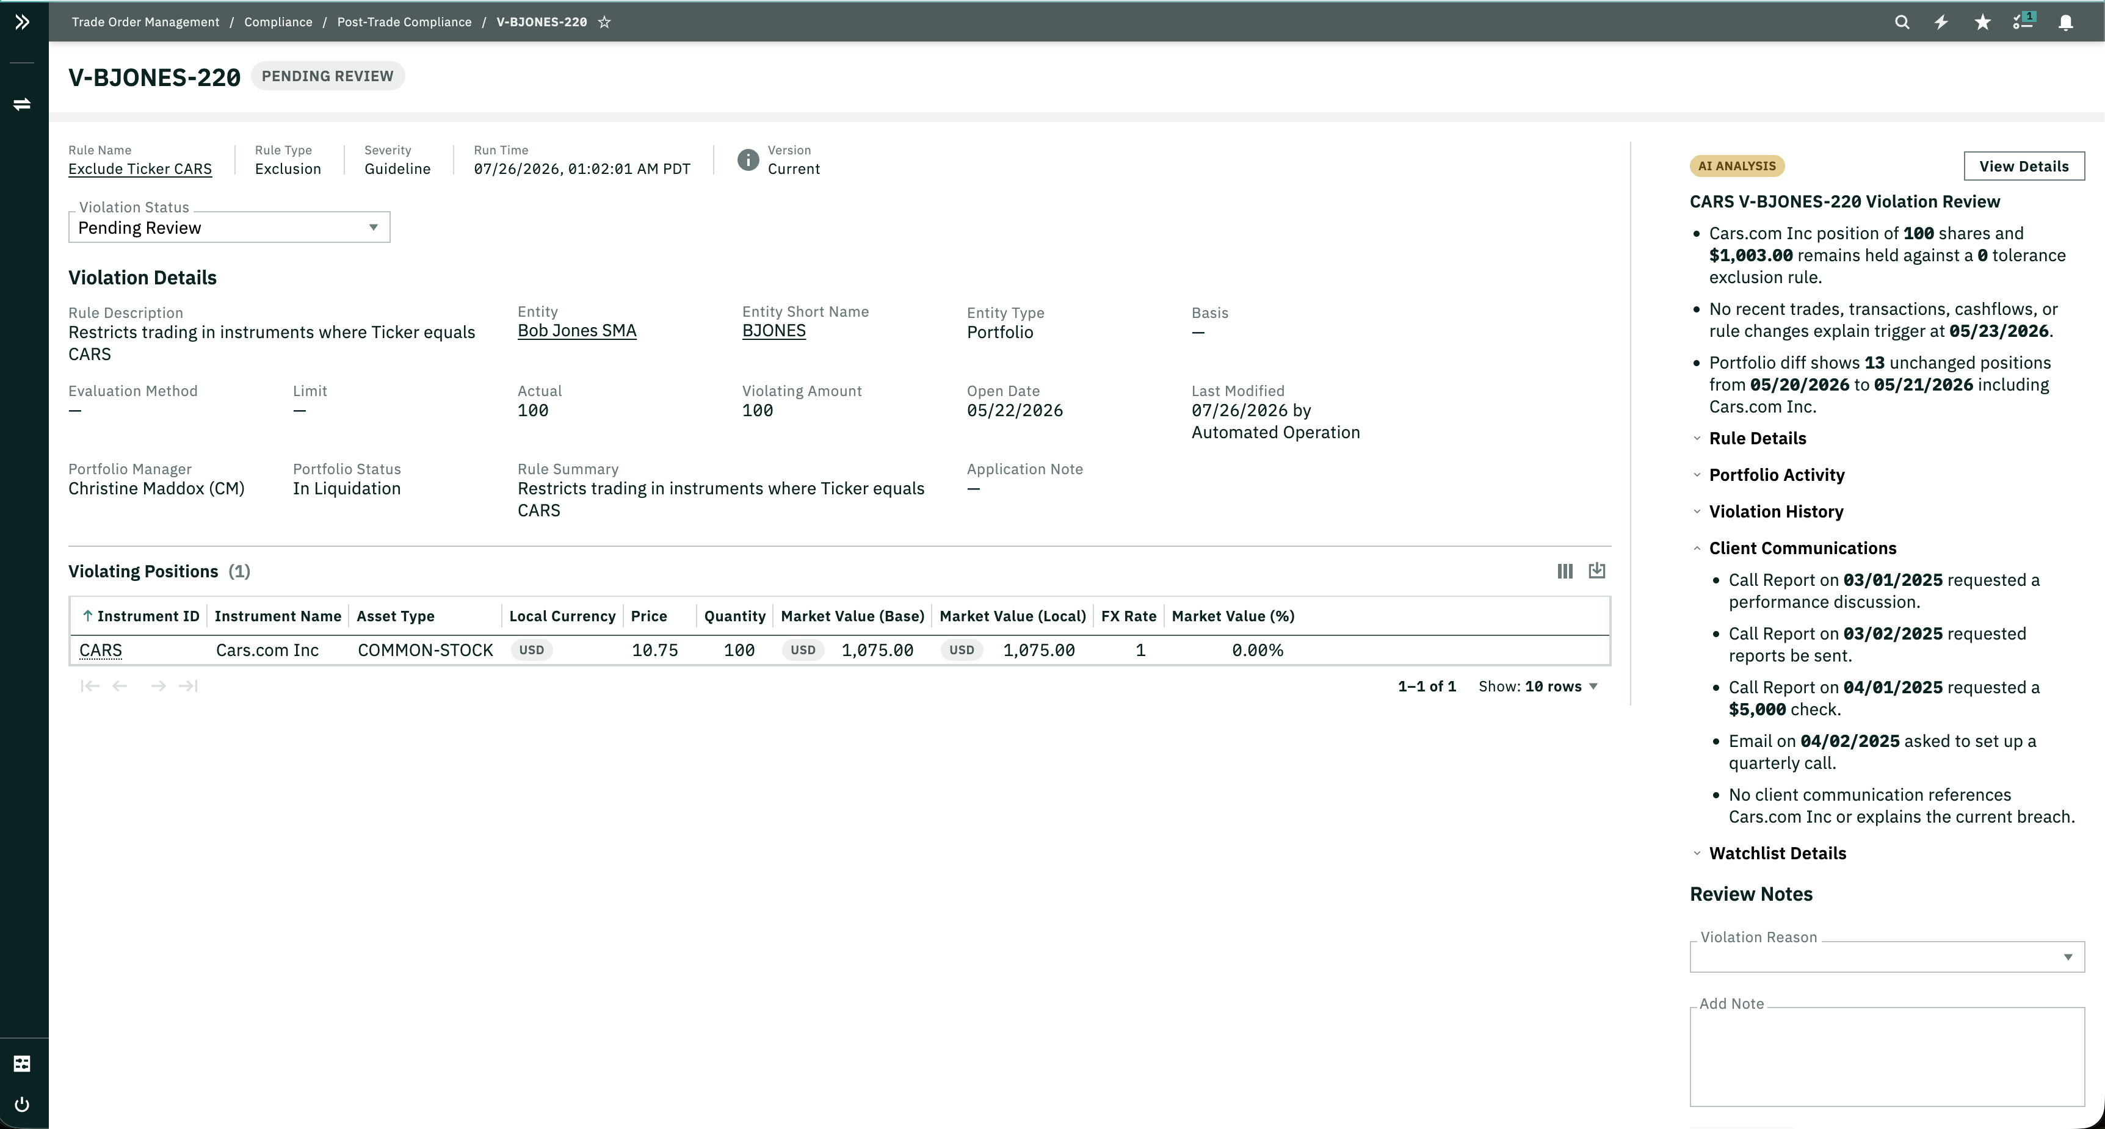
Task: Click the lightning bolt quick actions icon
Action: [x=1941, y=22]
